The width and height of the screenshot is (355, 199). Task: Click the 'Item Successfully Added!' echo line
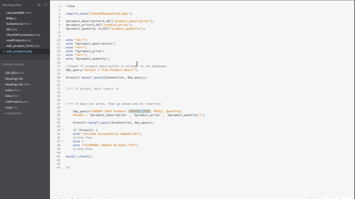(107, 134)
